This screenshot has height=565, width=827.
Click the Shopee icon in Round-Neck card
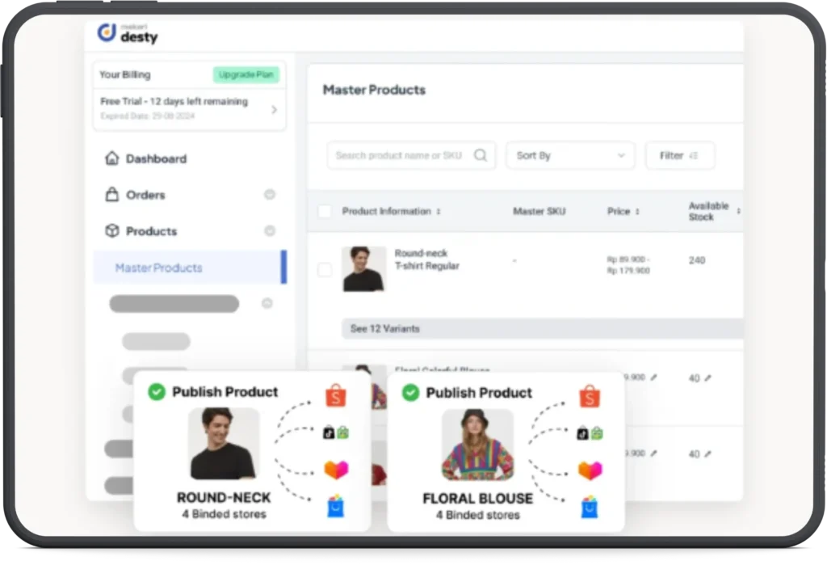coord(335,396)
